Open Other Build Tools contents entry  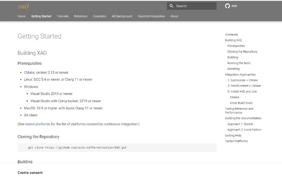[241, 103]
